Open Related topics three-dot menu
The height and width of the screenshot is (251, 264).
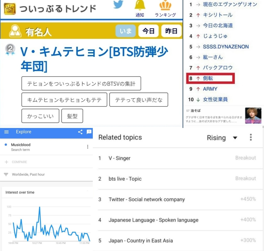(x=251, y=137)
